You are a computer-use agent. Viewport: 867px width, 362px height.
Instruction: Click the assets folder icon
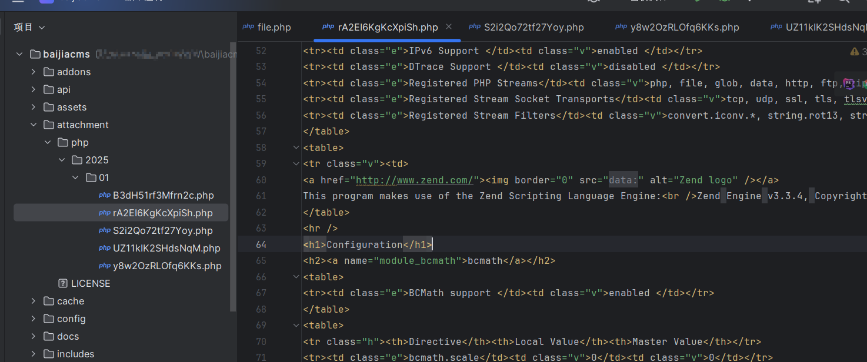(x=49, y=107)
